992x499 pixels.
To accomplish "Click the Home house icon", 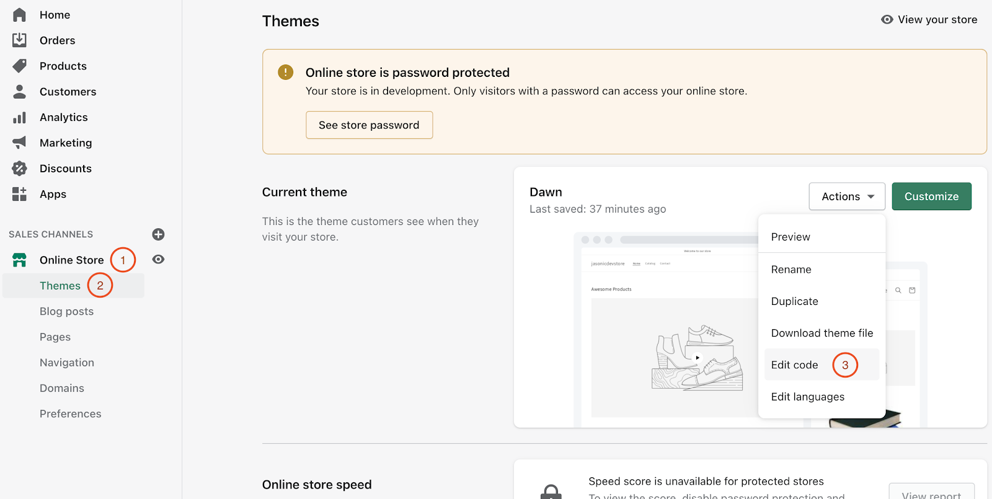I will point(19,15).
